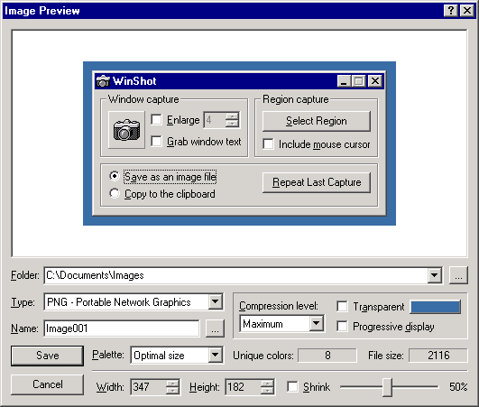Click the browse button next to Name
This screenshot has height=407, width=479.
pyautogui.click(x=215, y=328)
